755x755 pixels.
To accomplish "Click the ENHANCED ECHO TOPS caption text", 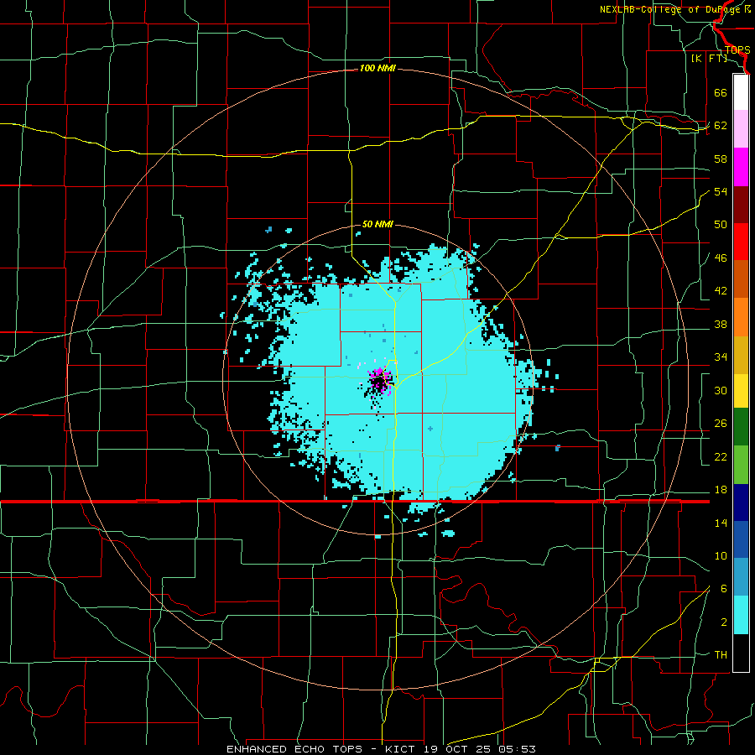I will coord(294,749).
